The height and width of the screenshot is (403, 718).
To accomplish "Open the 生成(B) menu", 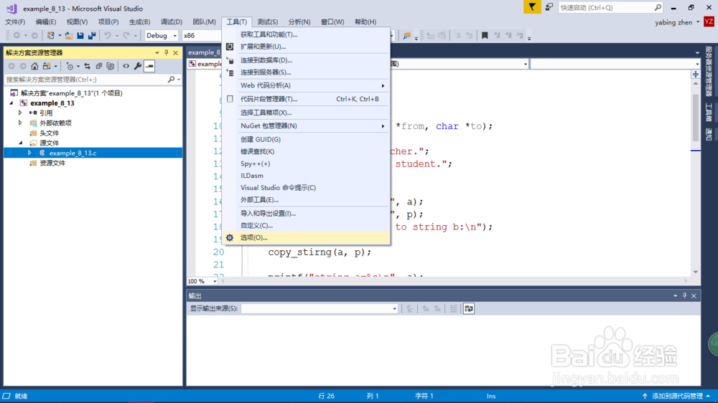I will tap(140, 22).
